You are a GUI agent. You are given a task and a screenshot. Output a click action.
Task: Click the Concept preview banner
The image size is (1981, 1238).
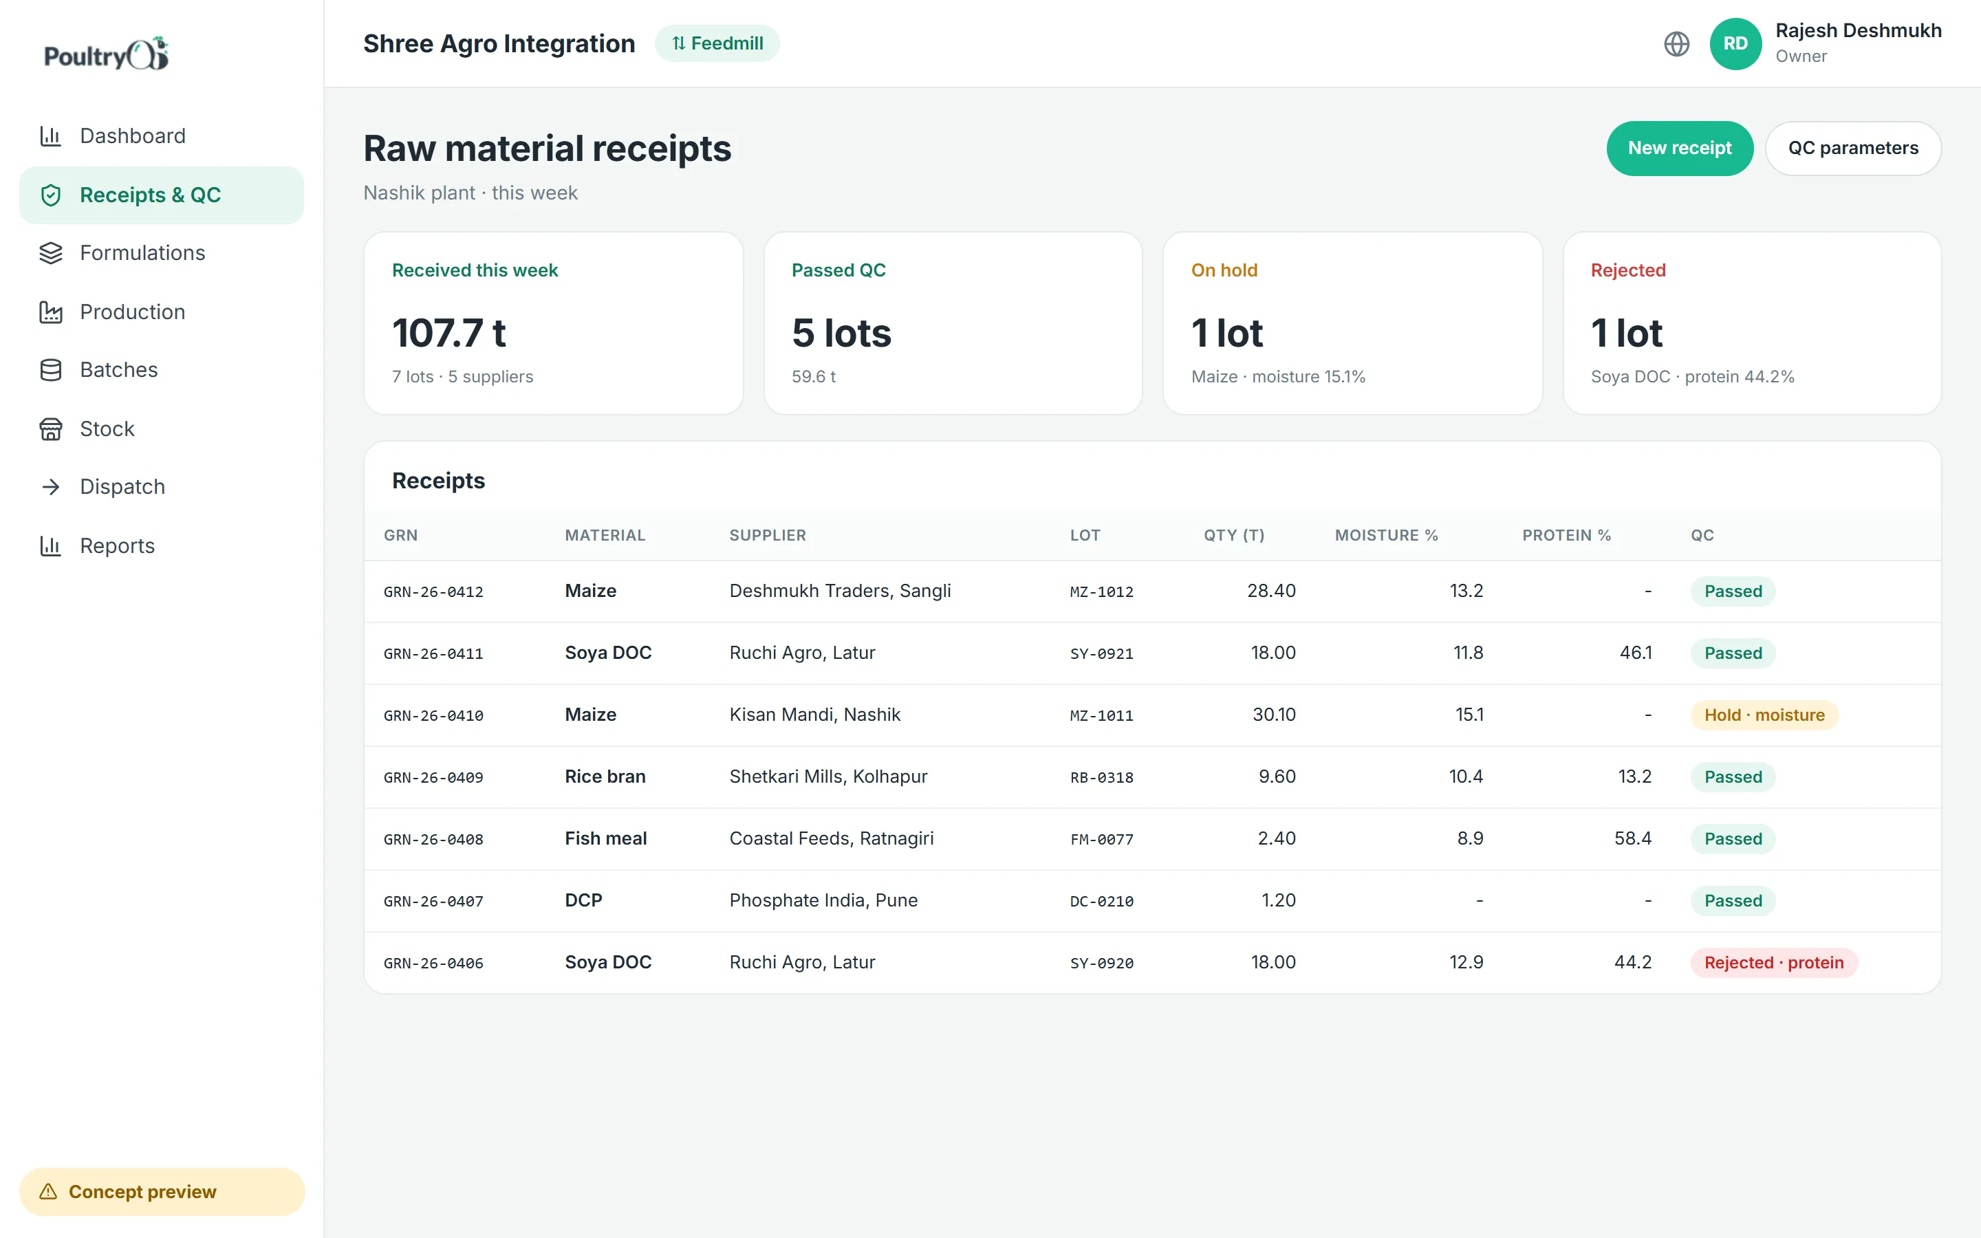pos(162,1191)
